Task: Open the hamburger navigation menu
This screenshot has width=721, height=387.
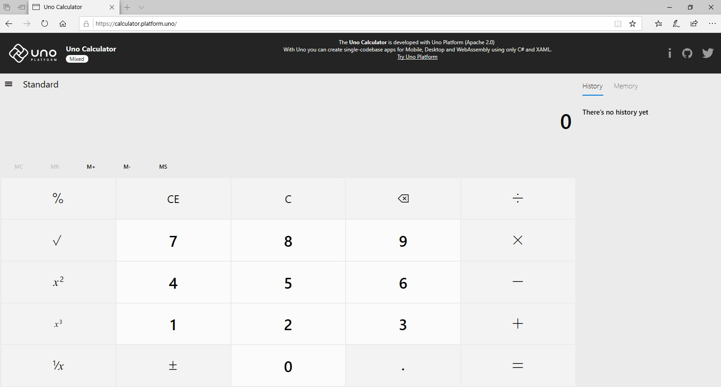Action: pos(9,84)
